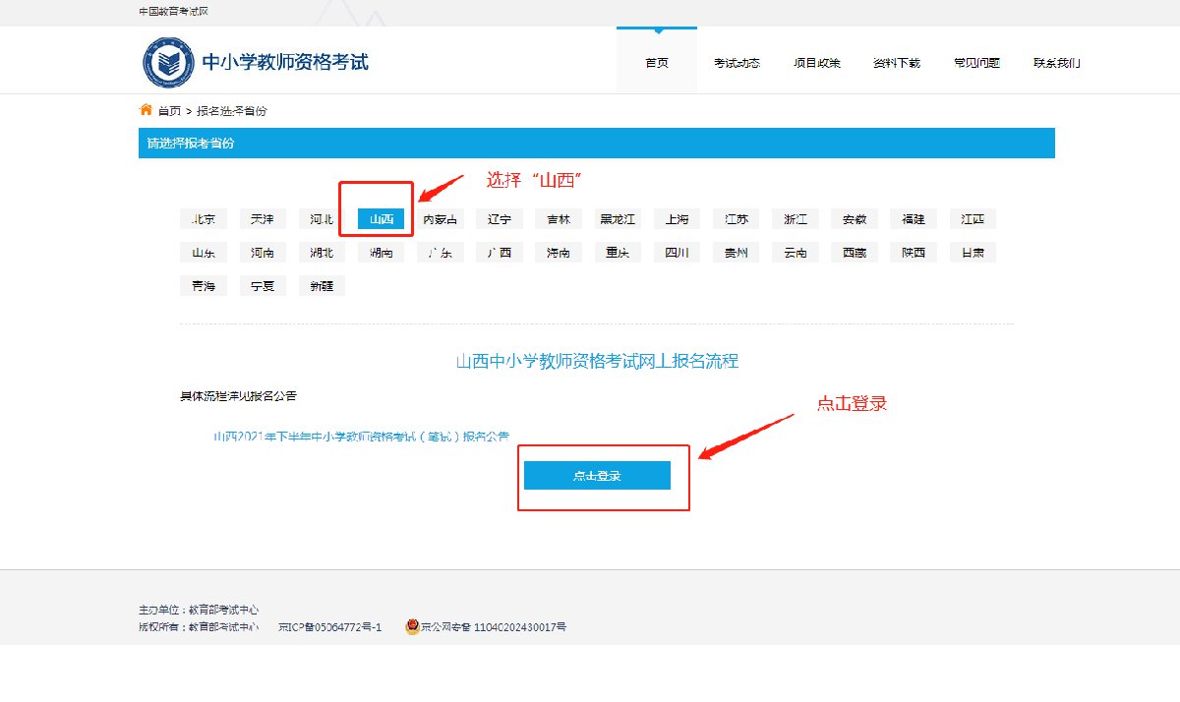Select province 新疆

point(322,286)
